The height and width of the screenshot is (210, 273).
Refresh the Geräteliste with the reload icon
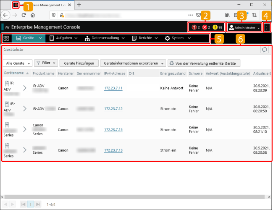(x=264, y=50)
